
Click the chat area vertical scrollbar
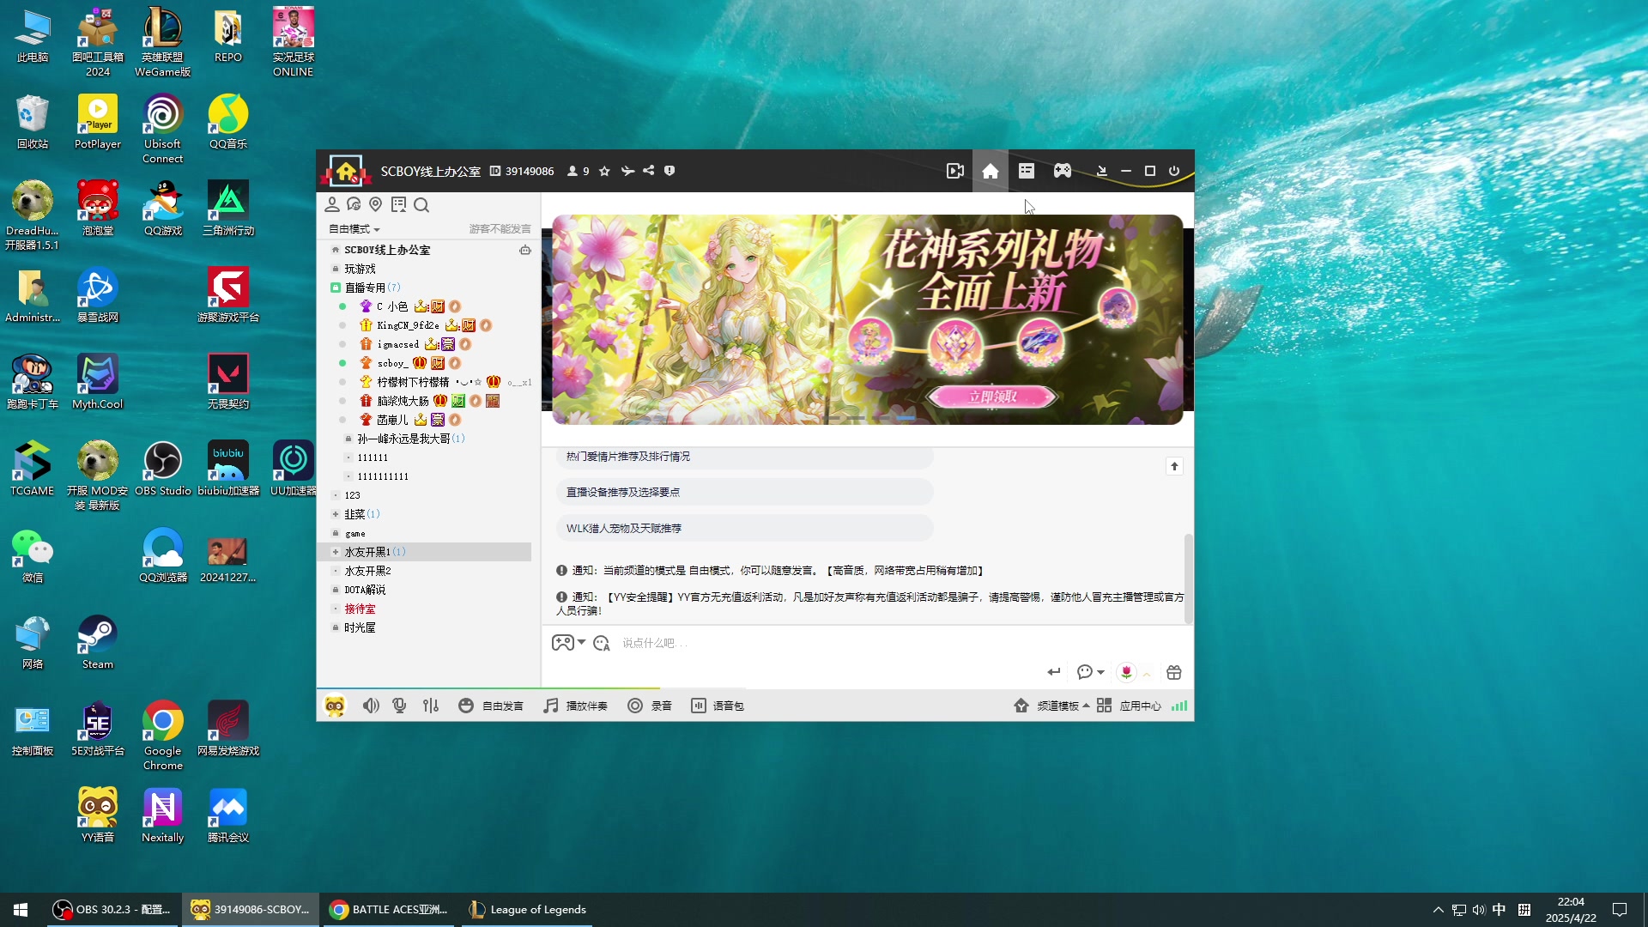pyautogui.click(x=1188, y=578)
